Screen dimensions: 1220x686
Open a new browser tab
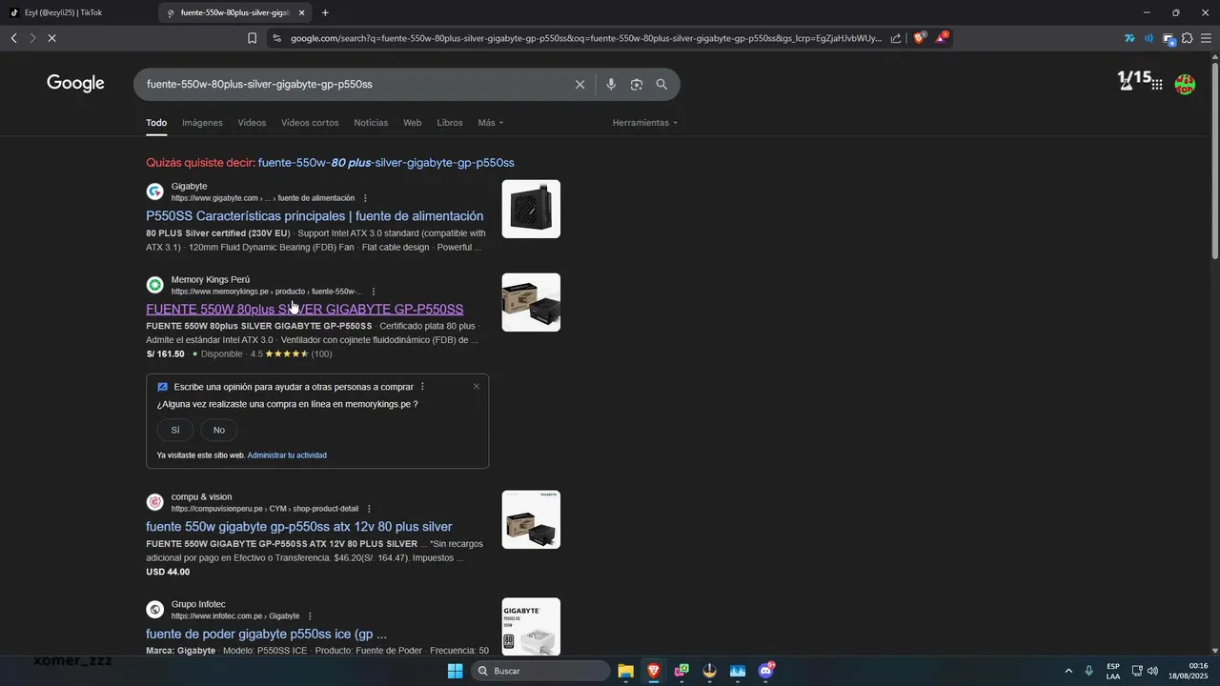tap(325, 12)
